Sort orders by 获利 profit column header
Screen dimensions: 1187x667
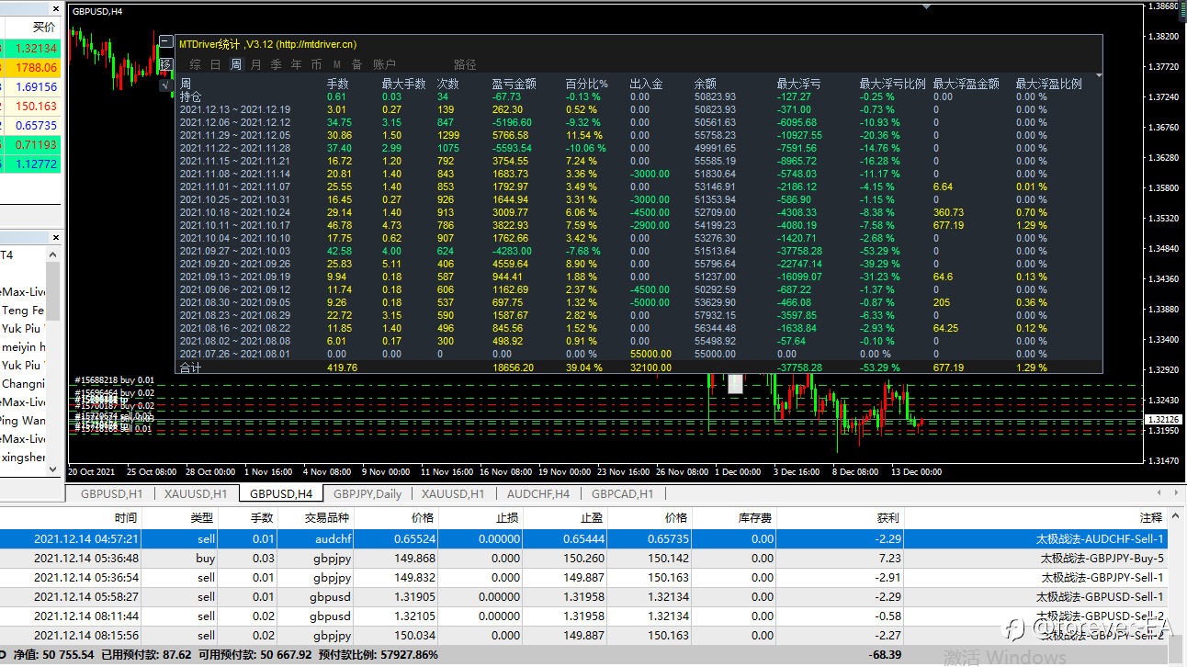coord(887,518)
